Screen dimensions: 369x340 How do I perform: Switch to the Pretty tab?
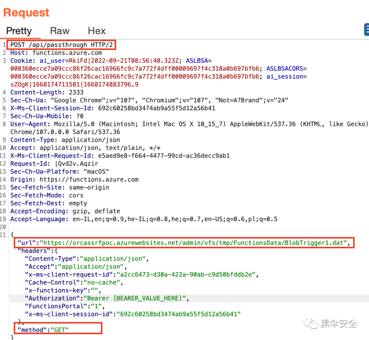coord(19,31)
